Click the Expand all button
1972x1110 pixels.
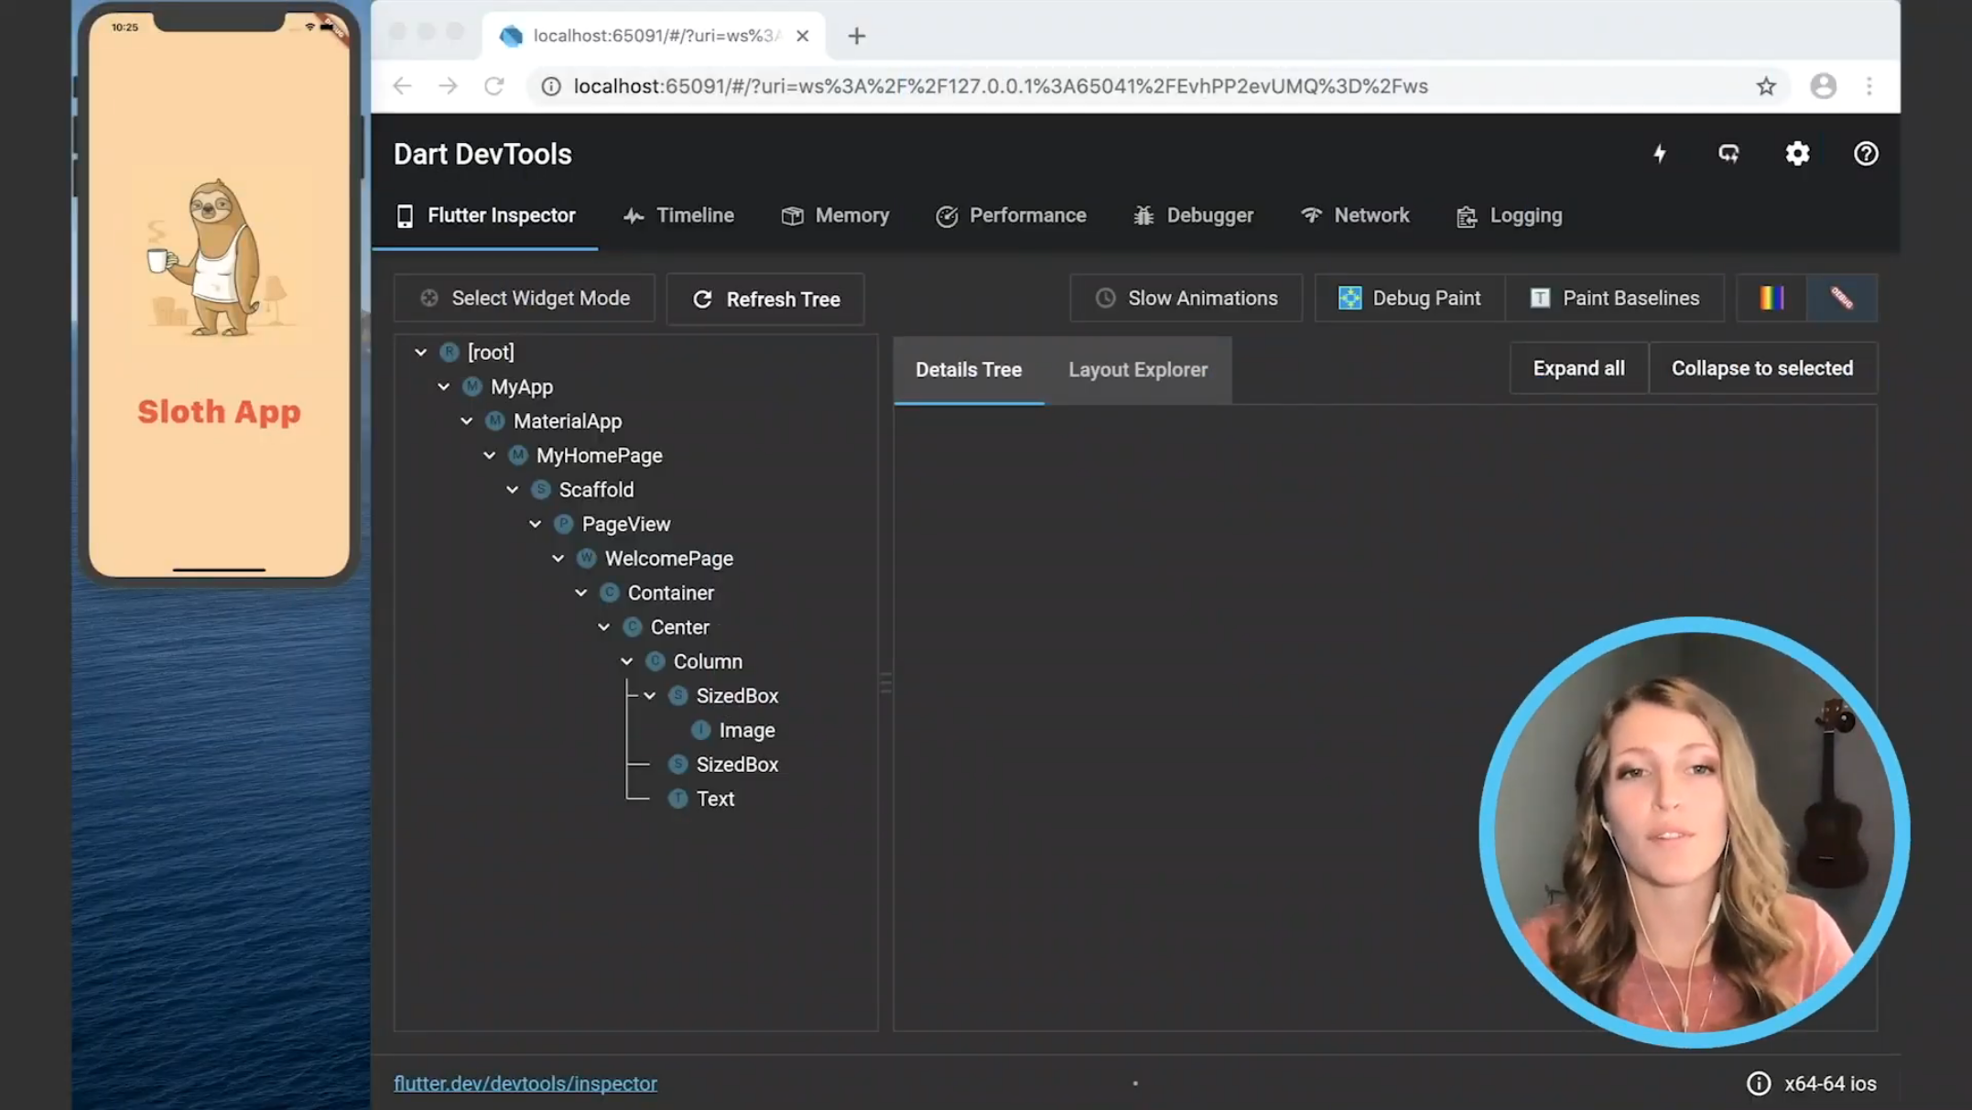(x=1578, y=368)
